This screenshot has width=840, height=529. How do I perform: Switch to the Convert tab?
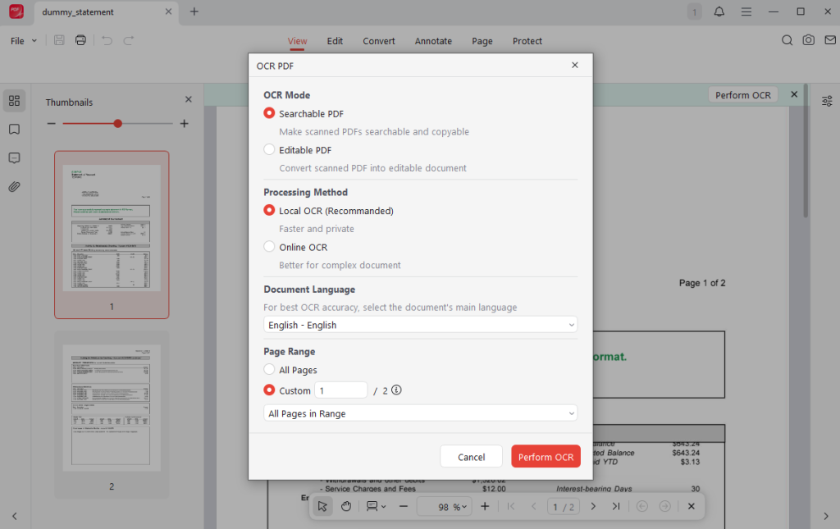(379, 41)
